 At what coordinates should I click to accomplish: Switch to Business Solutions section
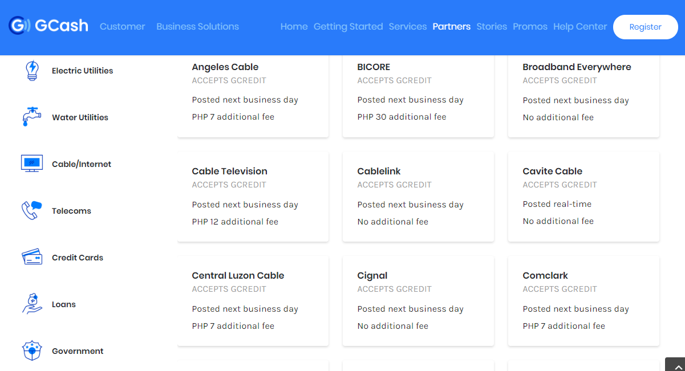tap(197, 26)
